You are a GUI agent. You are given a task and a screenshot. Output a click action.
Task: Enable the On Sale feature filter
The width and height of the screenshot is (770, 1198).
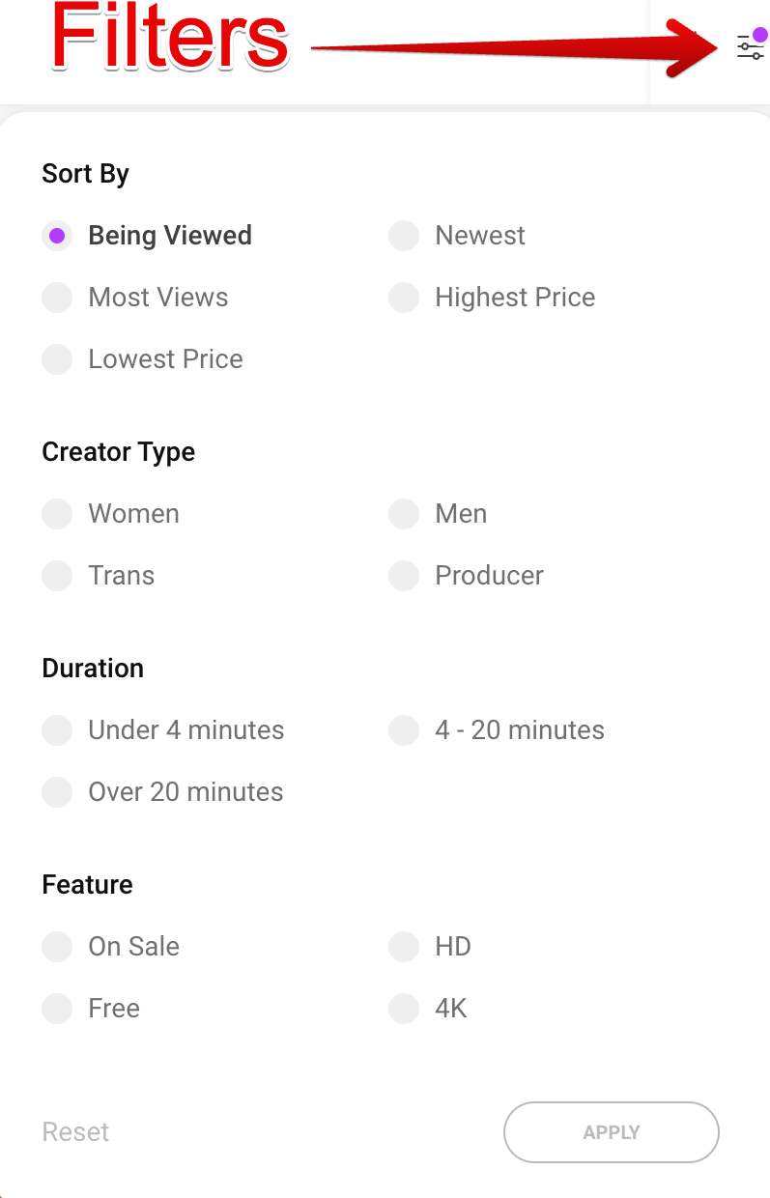click(58, 947)
